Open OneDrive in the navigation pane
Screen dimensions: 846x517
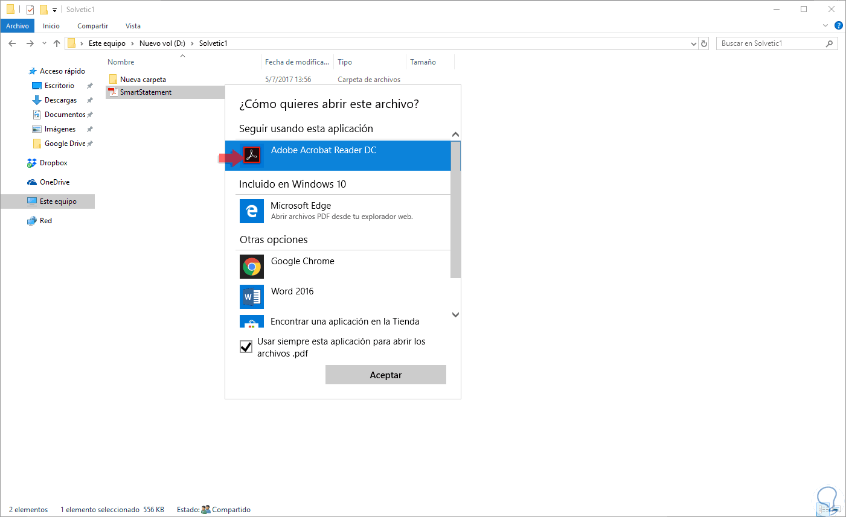pyautogui.click(x=54, y=182)
